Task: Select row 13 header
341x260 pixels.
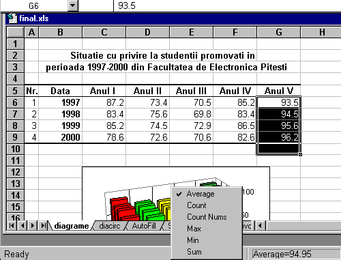Action: click(15, 184)
